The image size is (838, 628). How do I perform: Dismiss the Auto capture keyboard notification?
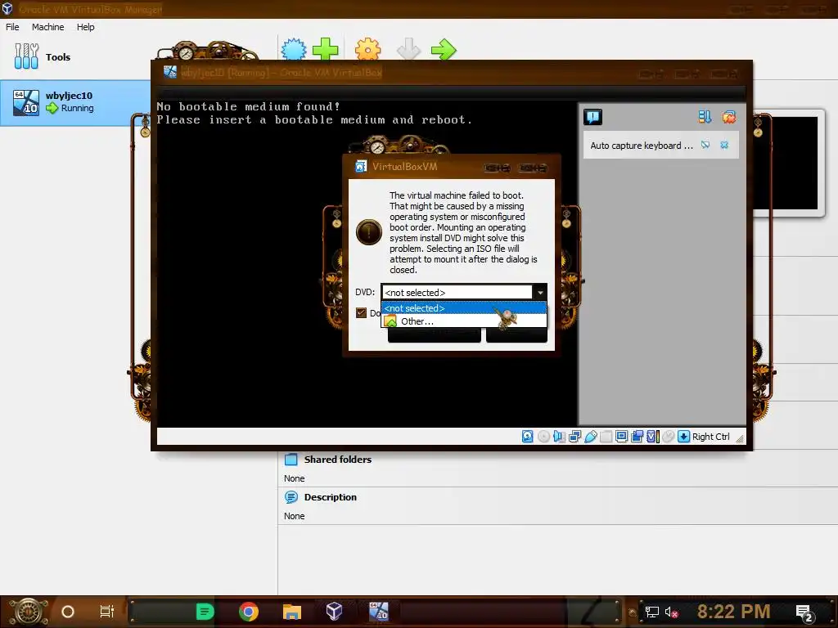pyautogui.click(x=724, y=145)
